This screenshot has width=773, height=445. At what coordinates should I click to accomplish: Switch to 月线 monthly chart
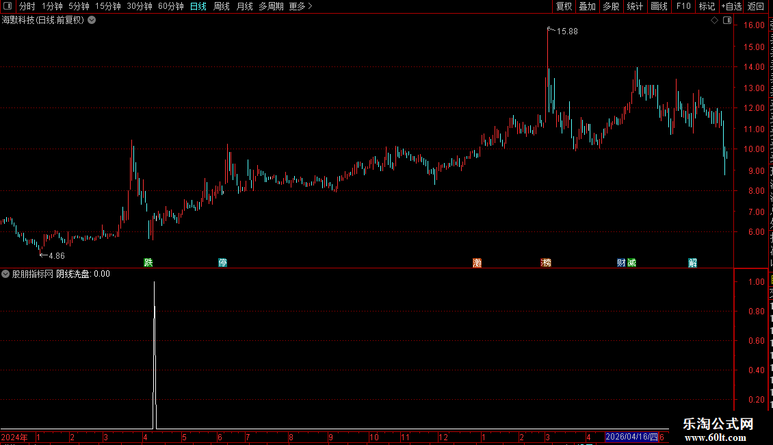tap(244, 6)
